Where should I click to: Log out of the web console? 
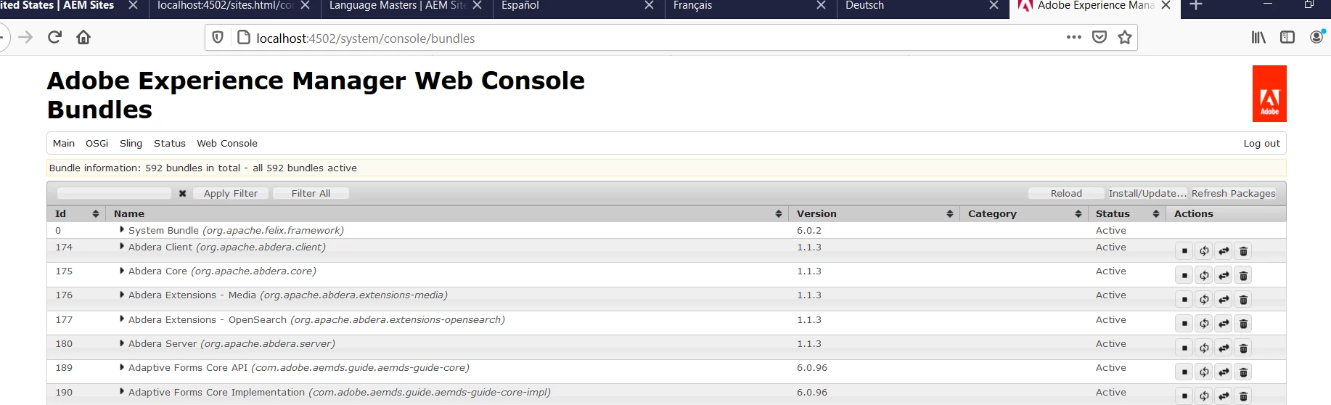pyautogui.click(x=1261, y=143)
